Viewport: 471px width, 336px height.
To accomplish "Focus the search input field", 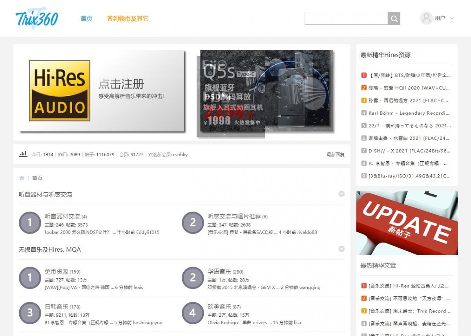I will click(x=346, y=18).
